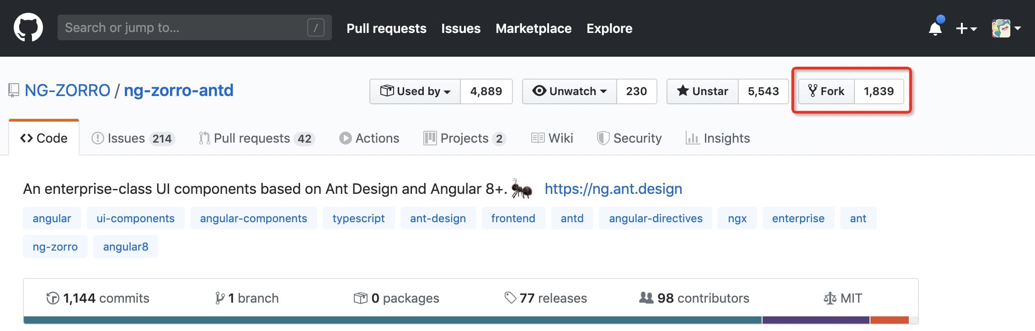
Task: Open the plus create-new dropdown
Action: point(966,28)
